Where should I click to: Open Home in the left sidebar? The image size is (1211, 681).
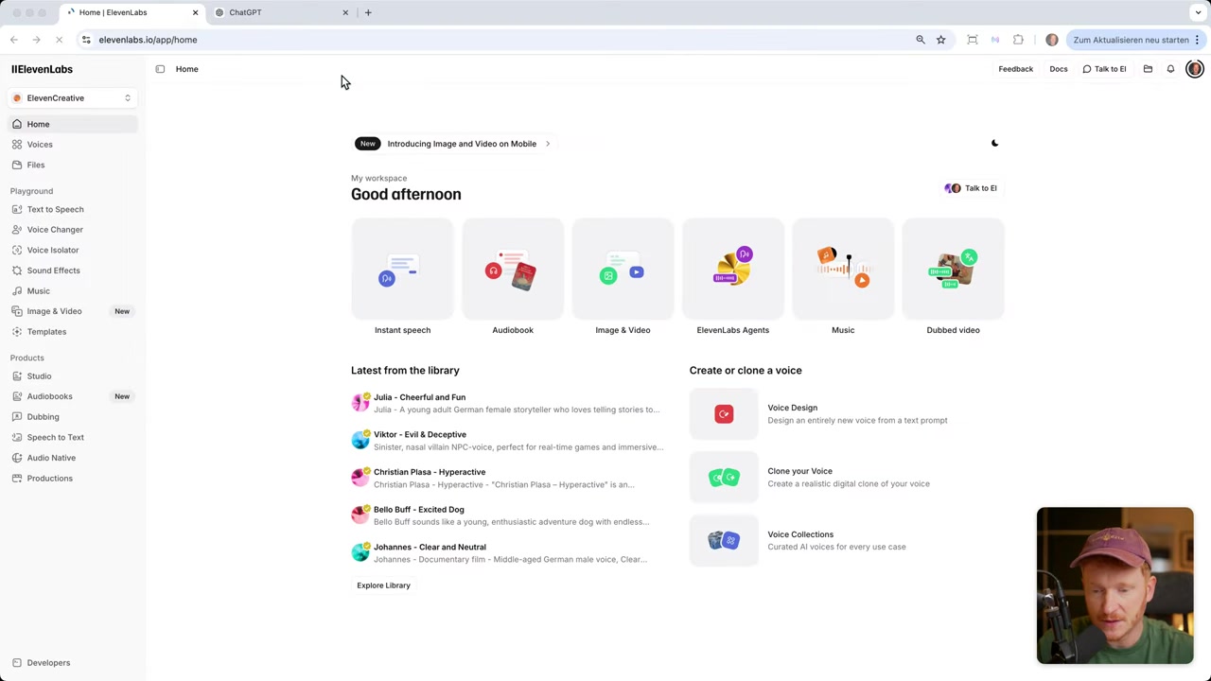(x=72, y=124)
